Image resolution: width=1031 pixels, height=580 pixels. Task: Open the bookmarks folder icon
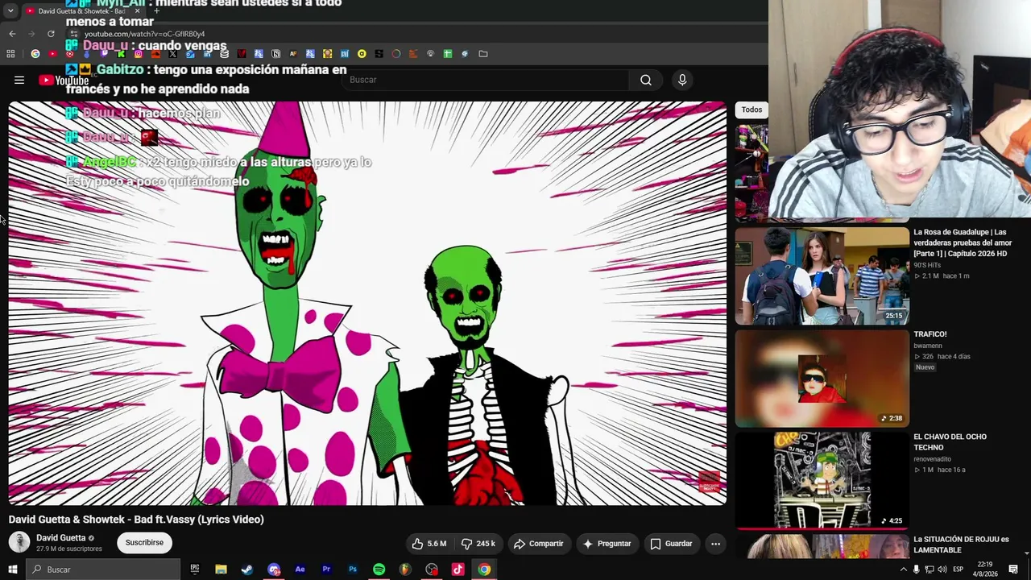[x=482, y=54]
